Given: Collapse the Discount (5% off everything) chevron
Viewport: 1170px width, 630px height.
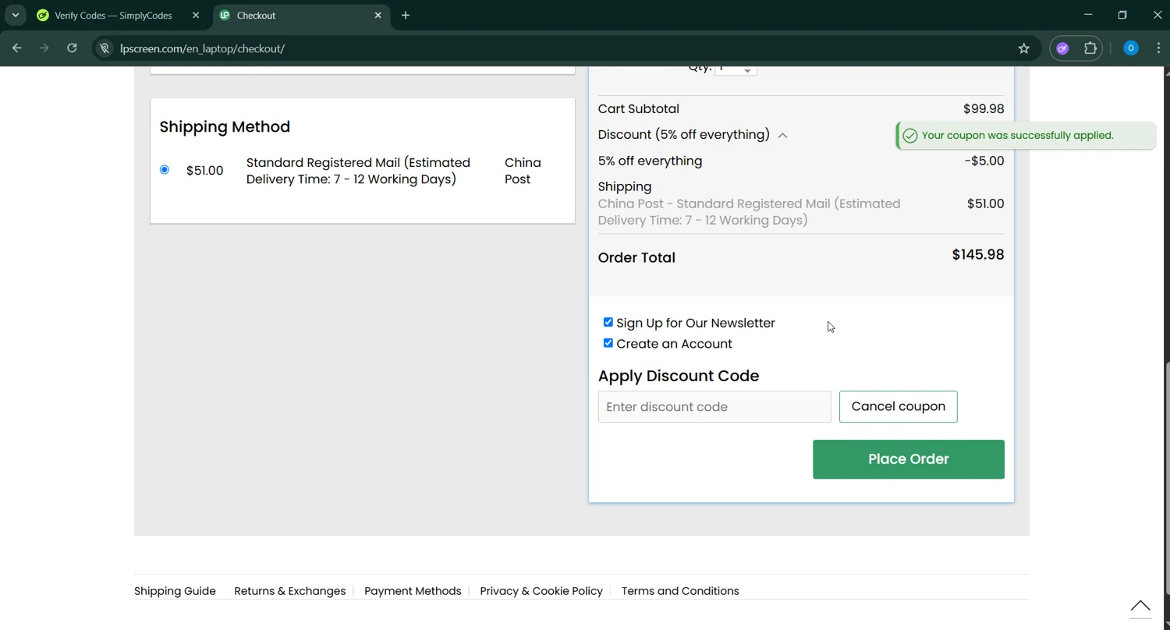Looking at the screenshot, I should (782, 136).
